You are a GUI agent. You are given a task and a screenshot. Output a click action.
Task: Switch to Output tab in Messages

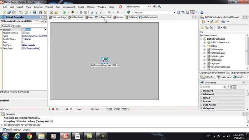pyautogui.click(x=26, y=129)
